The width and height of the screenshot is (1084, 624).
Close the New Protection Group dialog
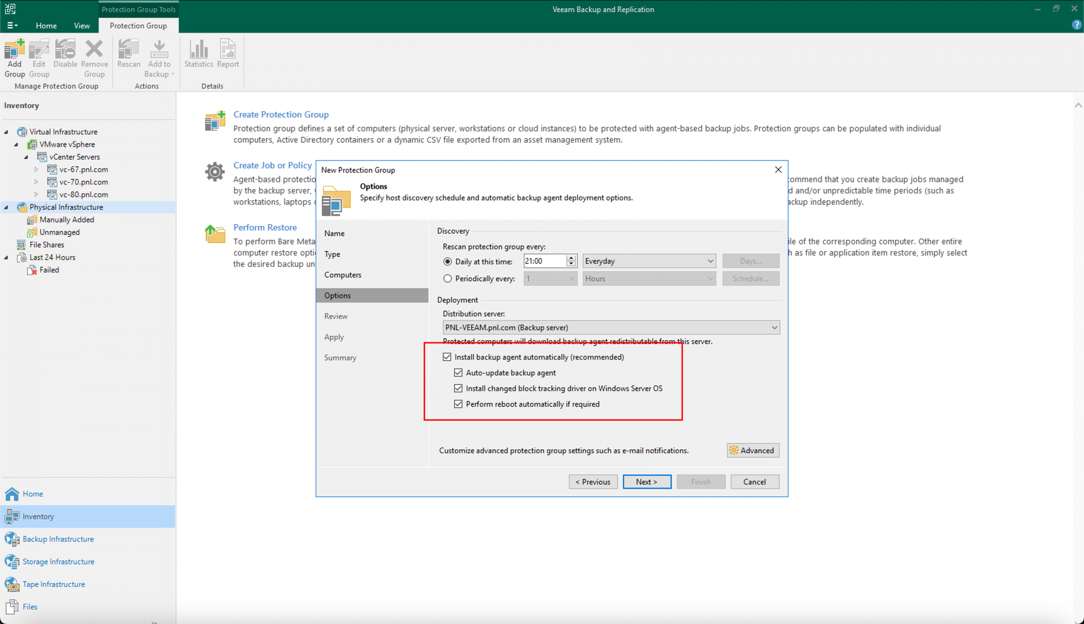(x=778, y=170)
